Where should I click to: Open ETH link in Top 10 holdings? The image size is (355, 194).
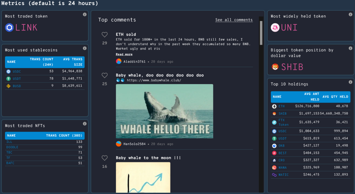point(281,106)
